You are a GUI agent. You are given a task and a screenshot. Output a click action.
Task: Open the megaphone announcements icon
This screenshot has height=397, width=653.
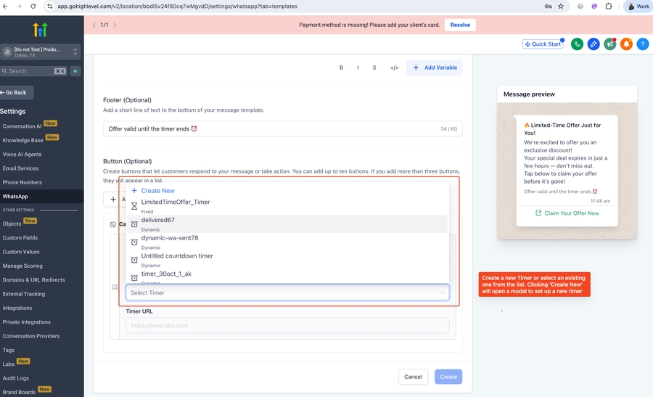(x=610, y=44)
